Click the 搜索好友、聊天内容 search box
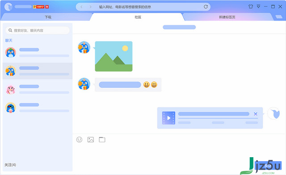This screenshot has width=286, height=175. (38, 30)
